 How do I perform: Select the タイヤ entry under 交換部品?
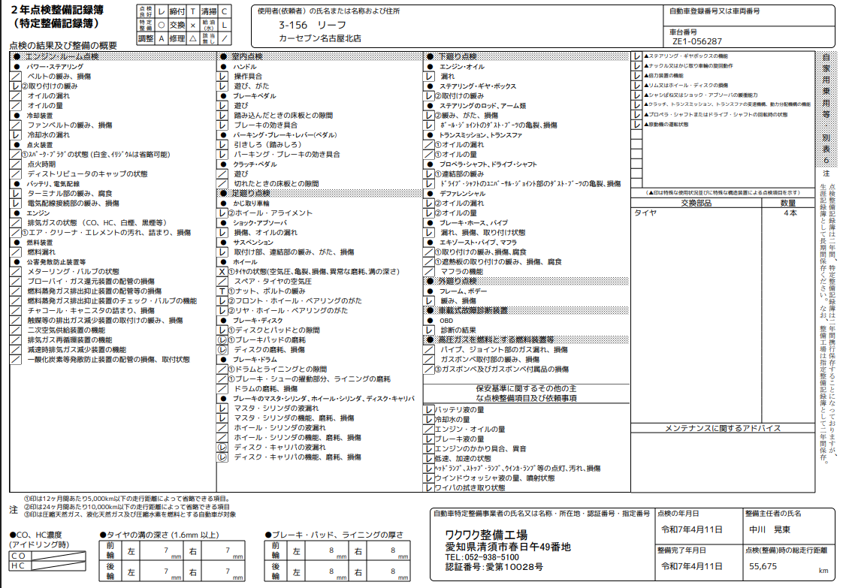pos(645,213)
